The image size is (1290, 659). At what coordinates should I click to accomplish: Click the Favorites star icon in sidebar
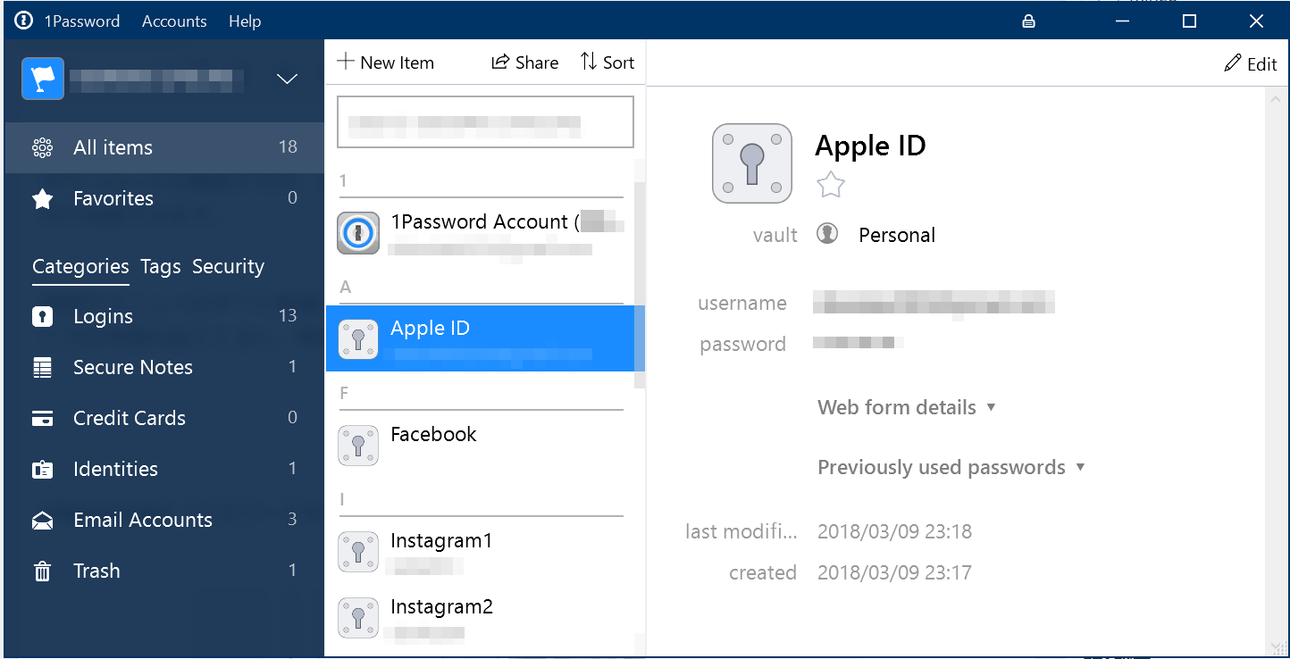pos(42,198)
